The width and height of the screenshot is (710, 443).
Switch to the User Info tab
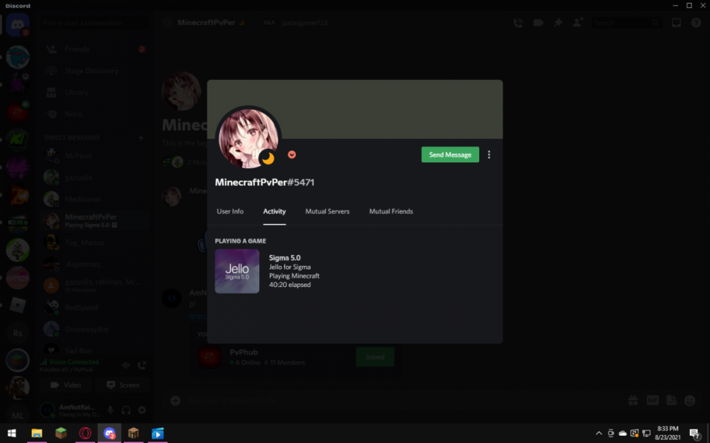[x=230, y=211]
